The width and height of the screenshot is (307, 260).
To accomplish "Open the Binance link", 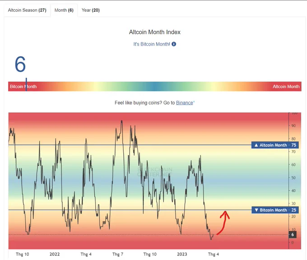I will pos(185,103).
